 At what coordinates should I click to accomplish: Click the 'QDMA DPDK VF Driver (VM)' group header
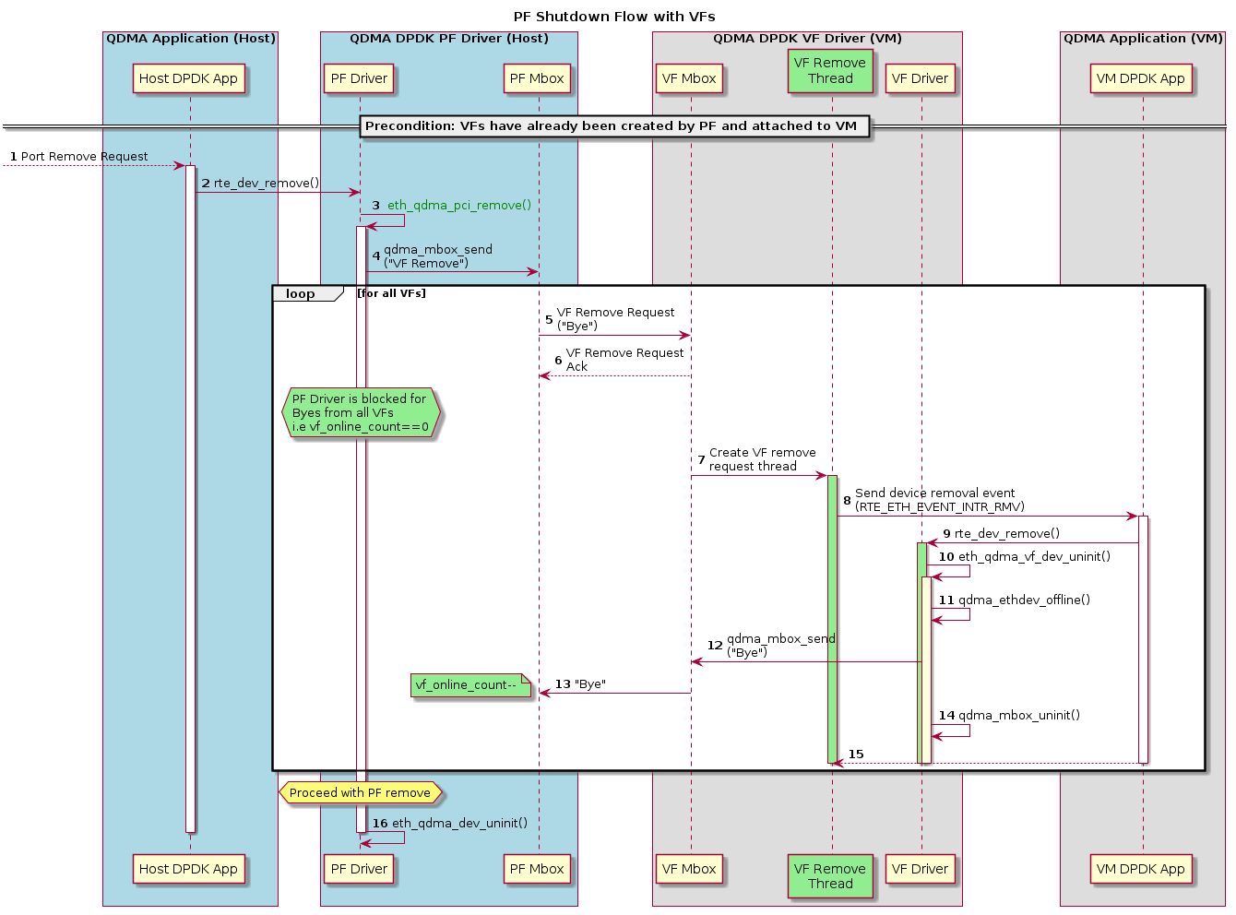tap(807, 39)
